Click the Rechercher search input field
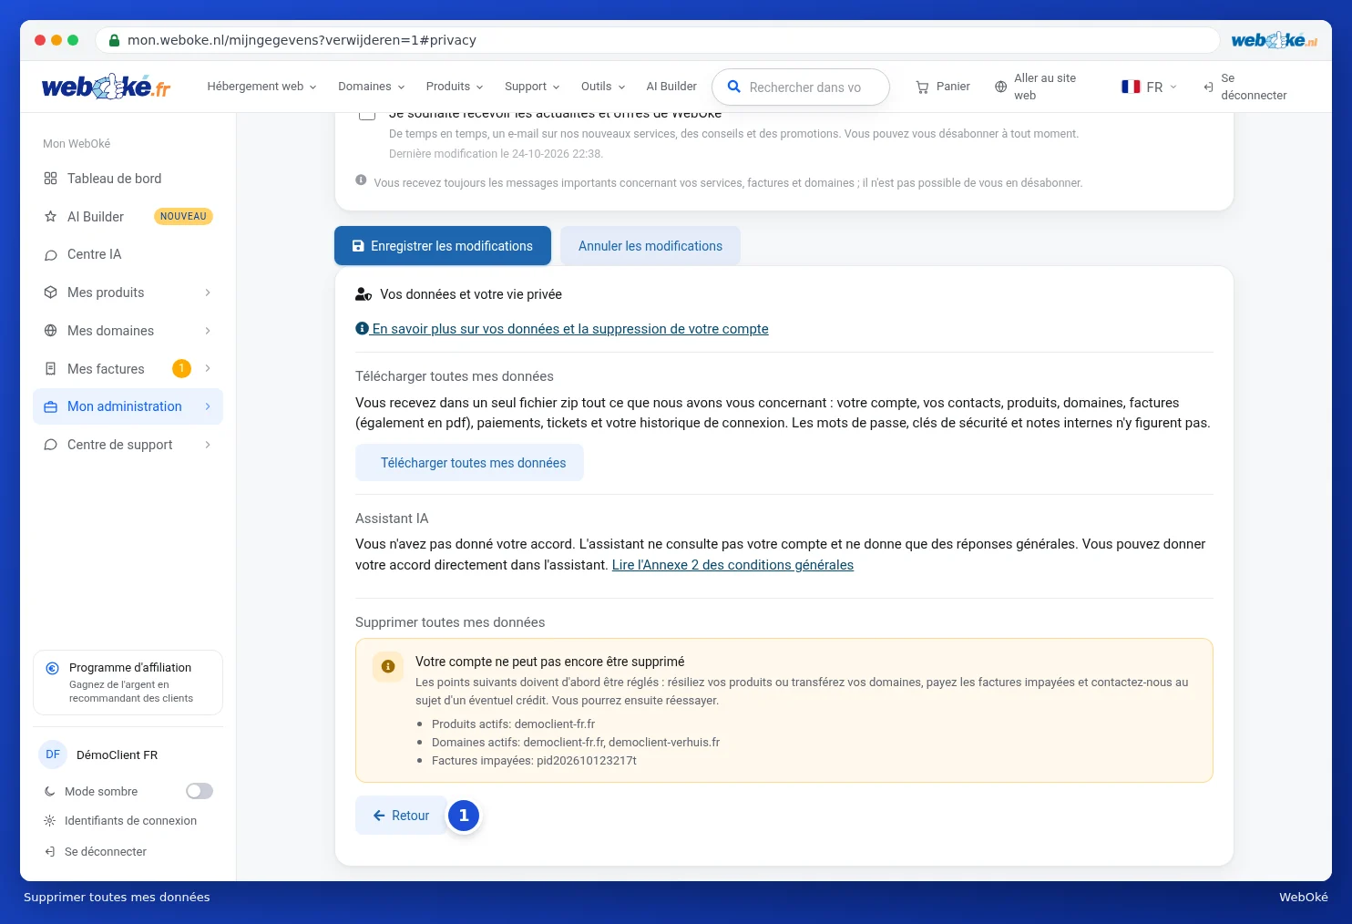The image size is (1352, 924). point(801,87)
